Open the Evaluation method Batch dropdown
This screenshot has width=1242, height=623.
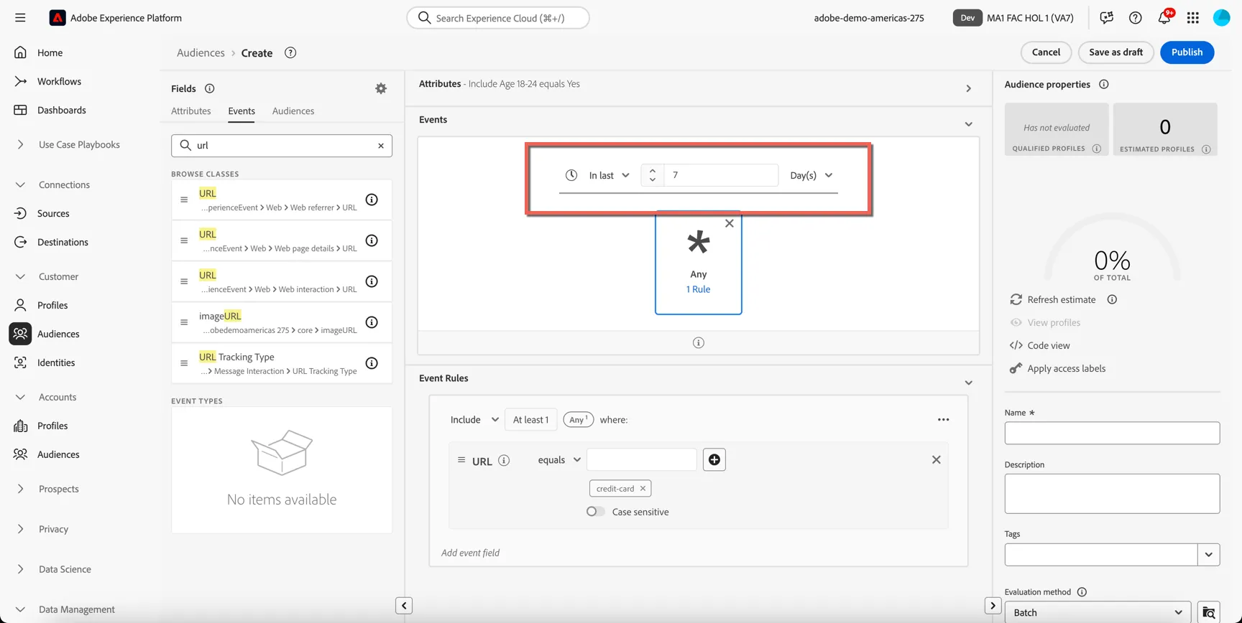(1098, 612)
